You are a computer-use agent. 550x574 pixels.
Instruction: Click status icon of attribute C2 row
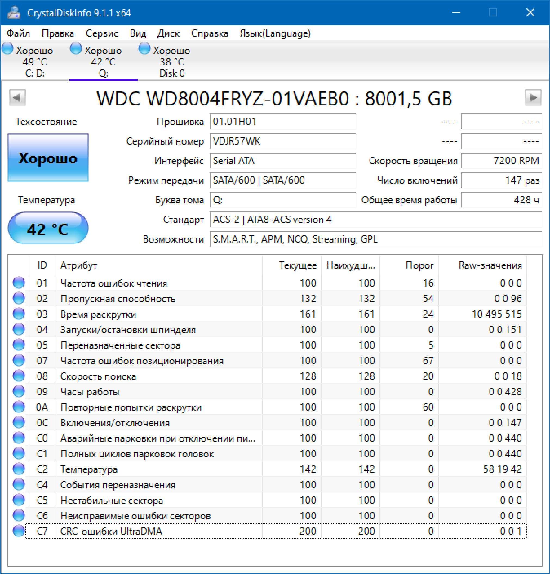tap(19, 469)
